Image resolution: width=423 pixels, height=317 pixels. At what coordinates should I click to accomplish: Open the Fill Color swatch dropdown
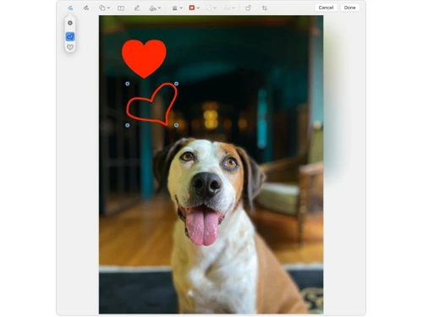(x=211, y=8)
